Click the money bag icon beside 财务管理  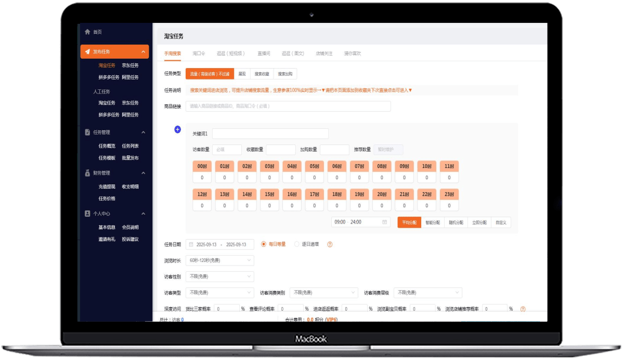(x=87, y=173)
